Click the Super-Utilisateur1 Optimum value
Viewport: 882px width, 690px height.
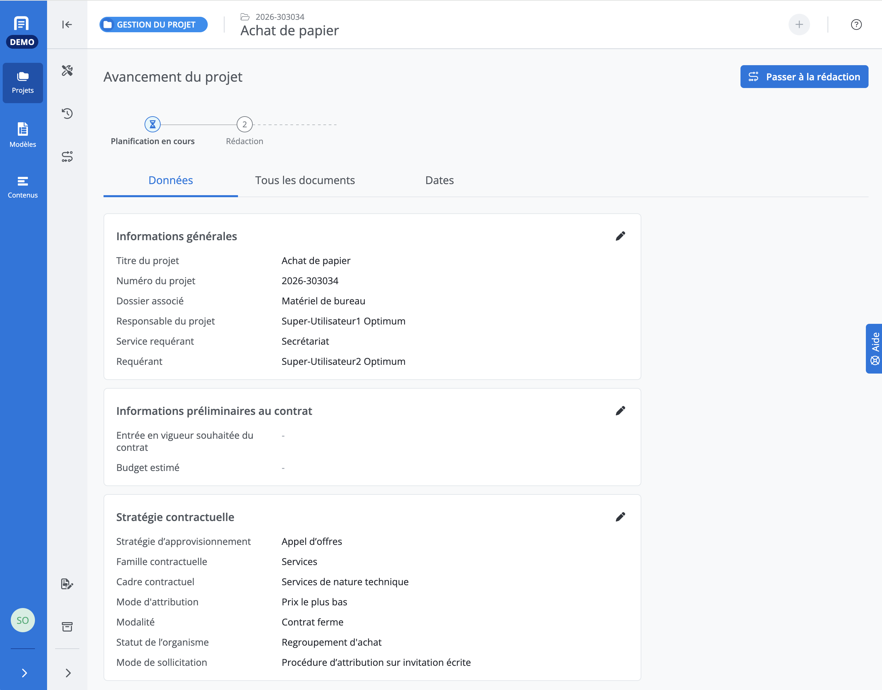343,321
